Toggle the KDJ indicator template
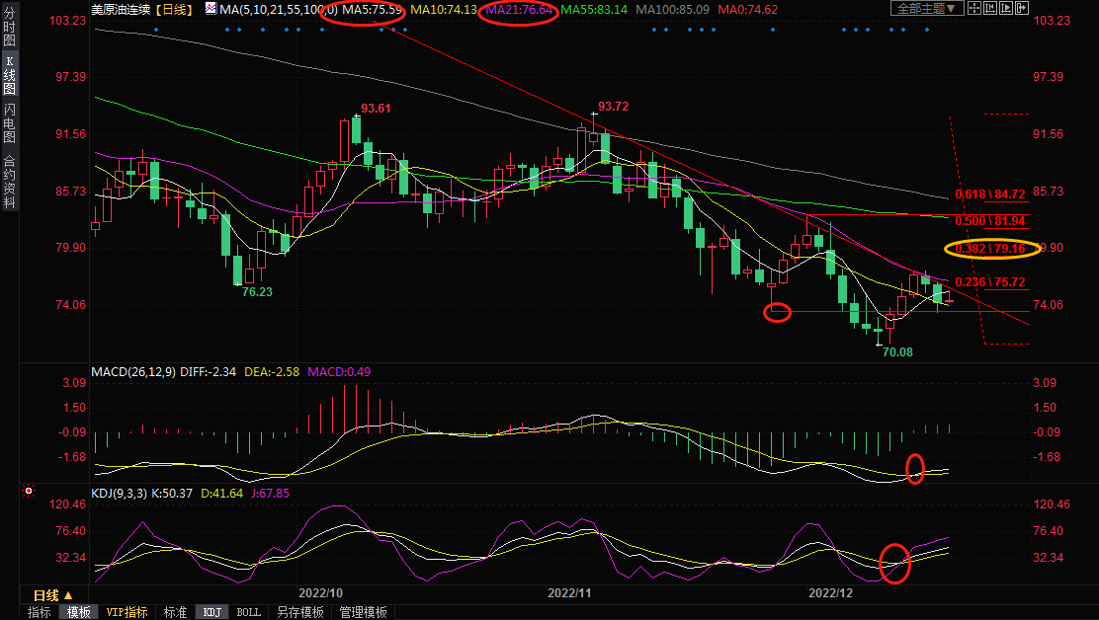 [211, 612]
